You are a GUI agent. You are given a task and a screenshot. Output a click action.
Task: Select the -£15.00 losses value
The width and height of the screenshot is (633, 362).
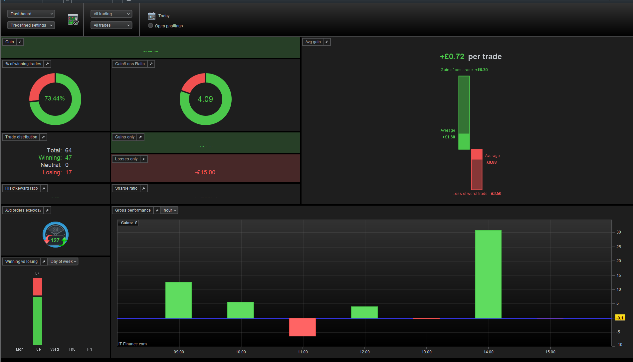pyautogui.click(x=205, y=172)
